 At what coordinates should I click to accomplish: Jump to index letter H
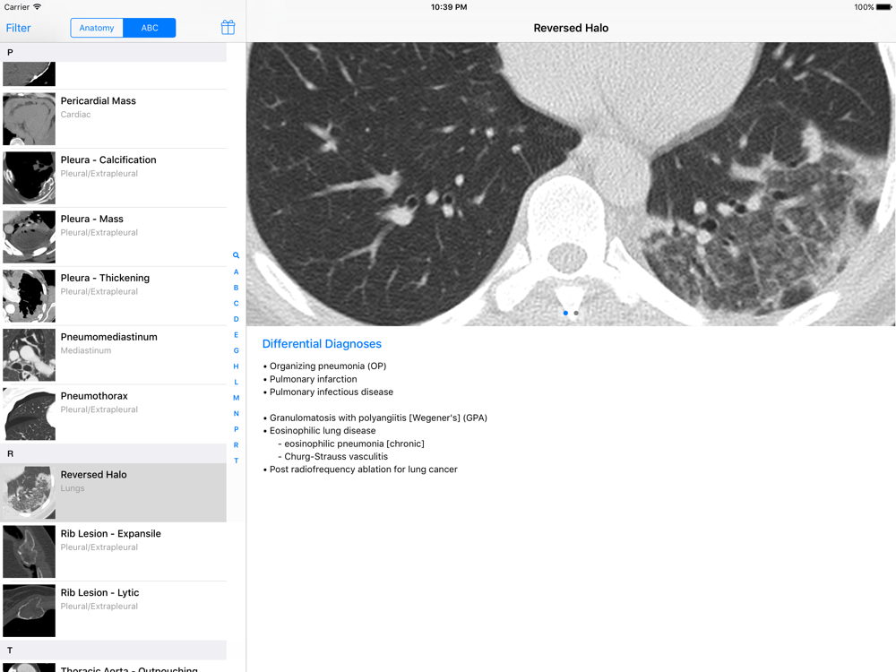pyautogui.click(x=236, y=366)
